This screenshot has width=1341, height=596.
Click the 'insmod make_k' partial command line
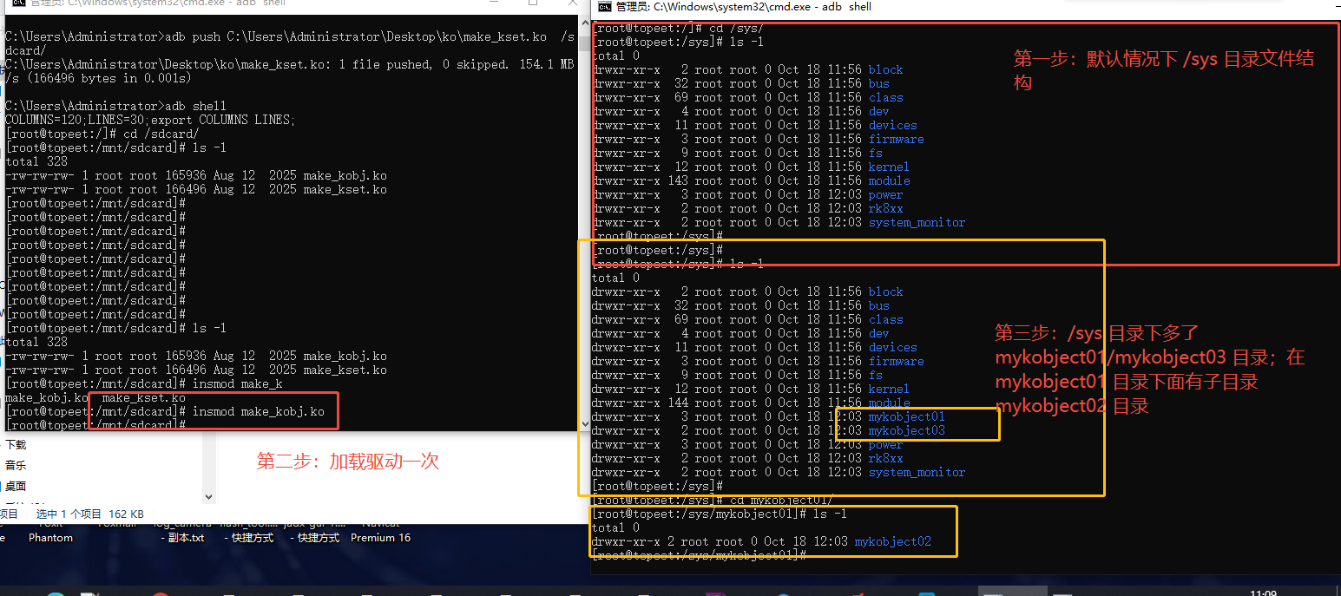[144, 383]
